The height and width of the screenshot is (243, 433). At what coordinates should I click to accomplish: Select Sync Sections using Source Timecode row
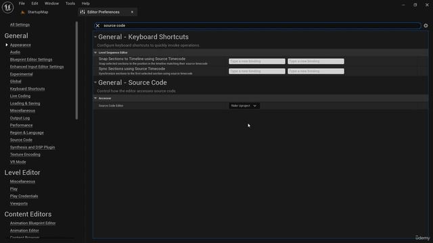pos(260,71)
